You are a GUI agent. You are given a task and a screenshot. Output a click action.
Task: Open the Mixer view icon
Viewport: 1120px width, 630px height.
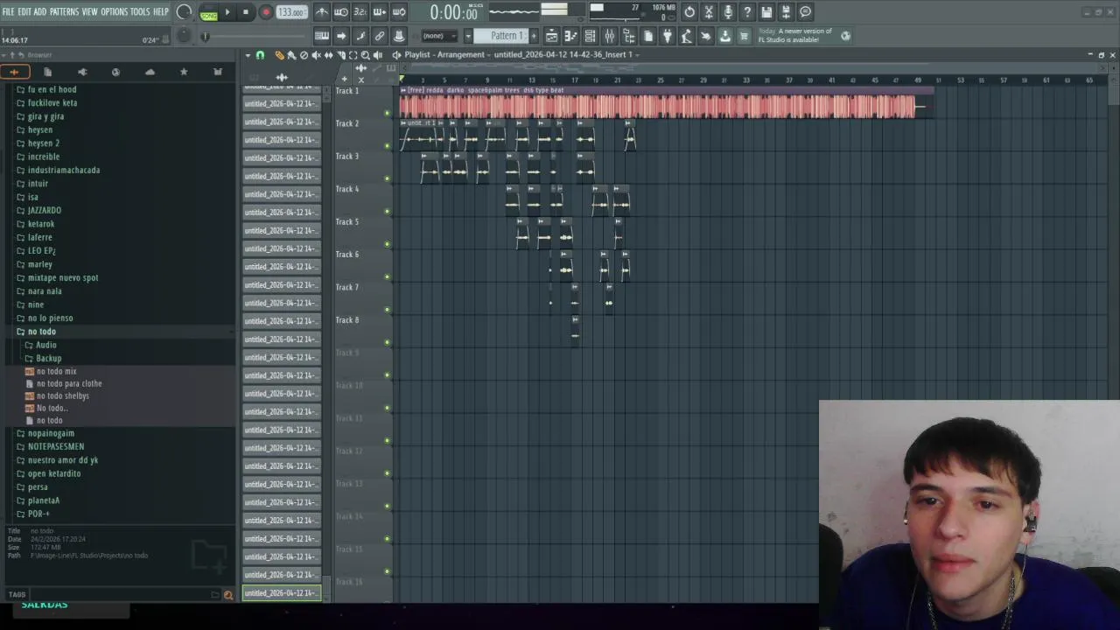(x=609, y=36)
